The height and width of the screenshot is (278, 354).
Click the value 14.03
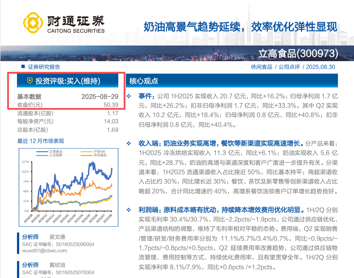click(x=111, y=121)
